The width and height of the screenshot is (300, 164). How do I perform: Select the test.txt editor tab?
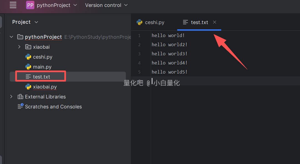pos(199,22)
